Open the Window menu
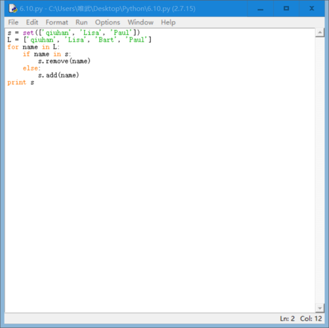 (141, 22)
